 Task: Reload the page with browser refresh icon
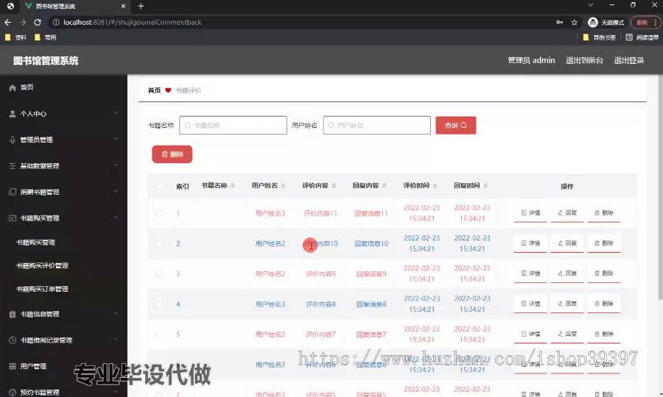(38, 22)
